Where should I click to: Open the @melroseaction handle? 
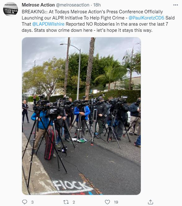pos(73,5)
